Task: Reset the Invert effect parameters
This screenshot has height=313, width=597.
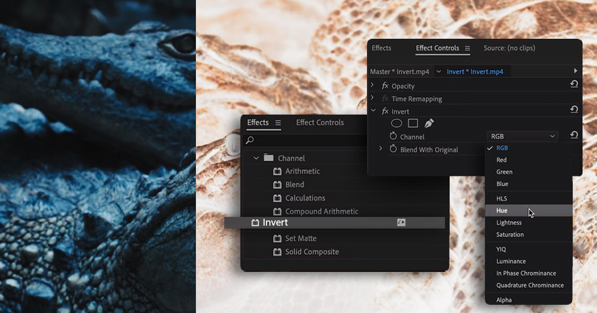Action: coord(574,110)
